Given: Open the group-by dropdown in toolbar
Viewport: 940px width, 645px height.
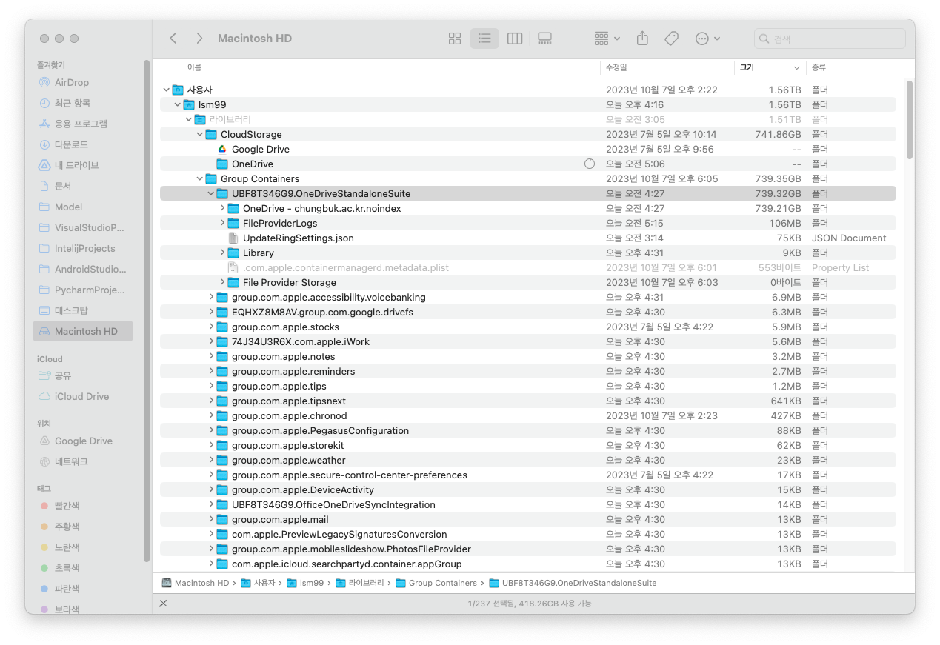Looking at the screenshot, I should point(607,39).
